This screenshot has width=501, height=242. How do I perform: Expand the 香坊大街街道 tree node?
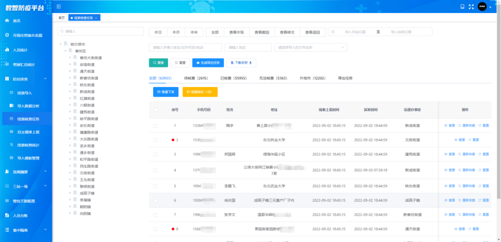(x=70, y=57)
